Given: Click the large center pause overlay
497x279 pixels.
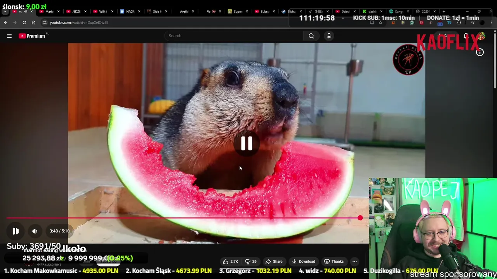Looking at the screenshot, I should [x=247, y=143].
